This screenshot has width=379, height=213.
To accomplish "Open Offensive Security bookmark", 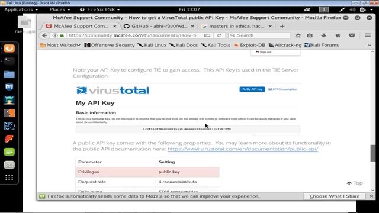I will click(110, 45).
